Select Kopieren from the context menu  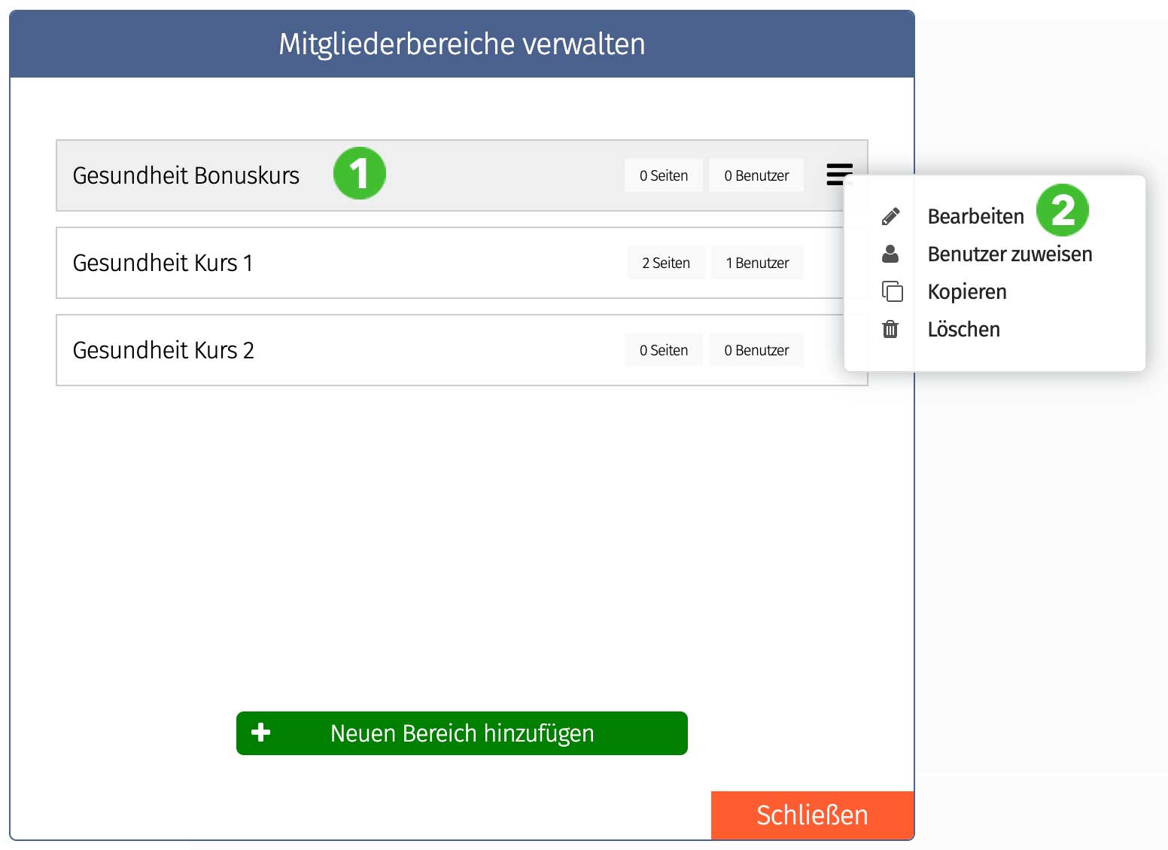click(967, 291)
